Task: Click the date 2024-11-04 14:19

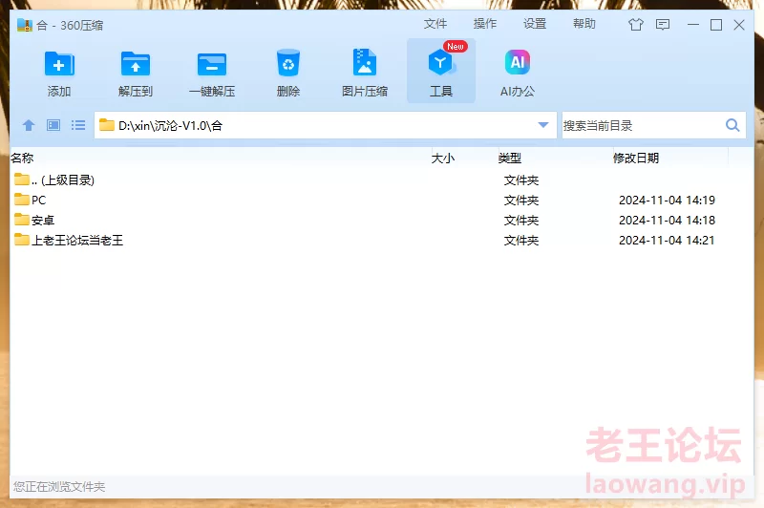Action: 667,201
